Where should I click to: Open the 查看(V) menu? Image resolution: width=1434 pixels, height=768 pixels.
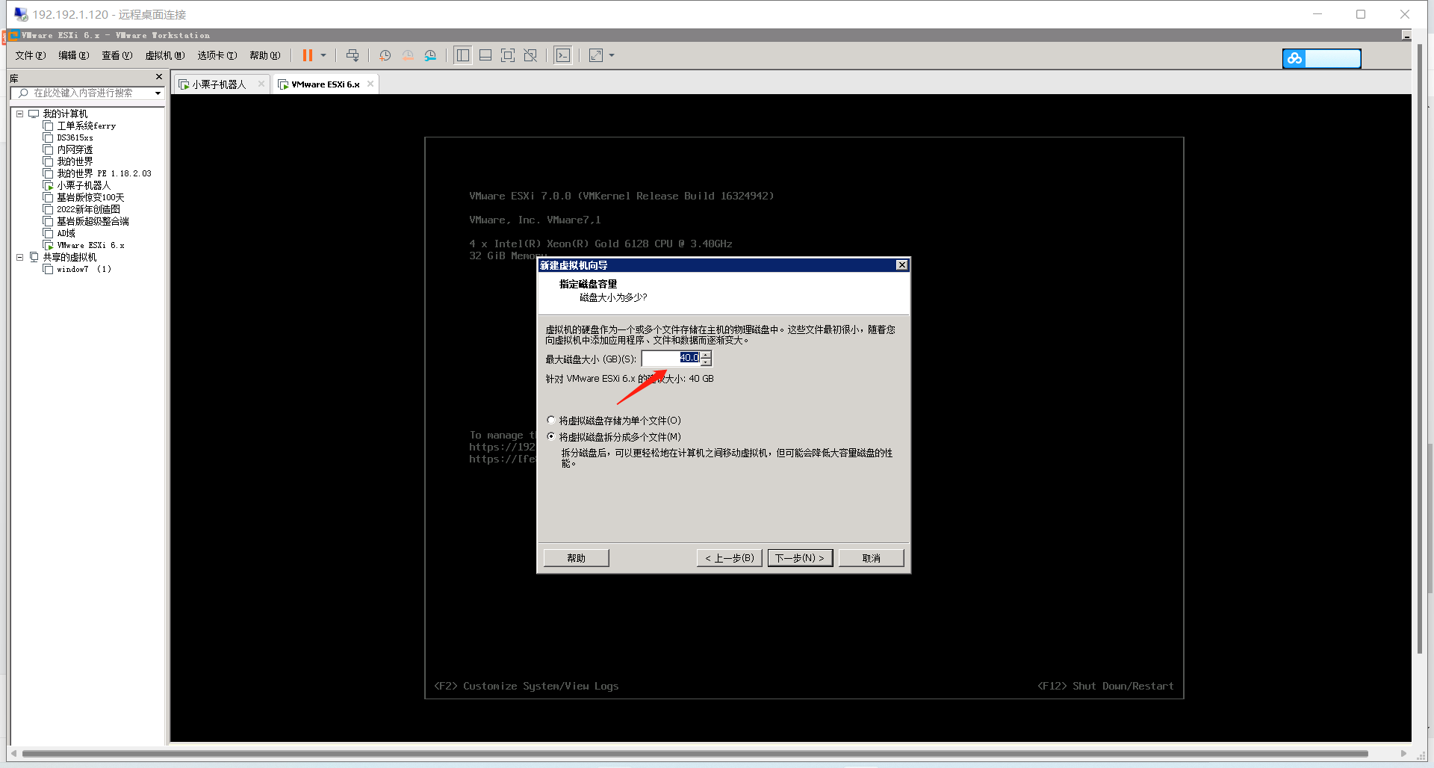click(117, 55)
